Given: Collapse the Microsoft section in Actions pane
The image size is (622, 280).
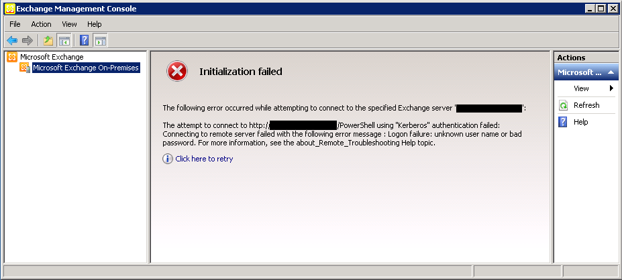Looking at the screenshot, I should pyautogui.click(x=611, y=72).
